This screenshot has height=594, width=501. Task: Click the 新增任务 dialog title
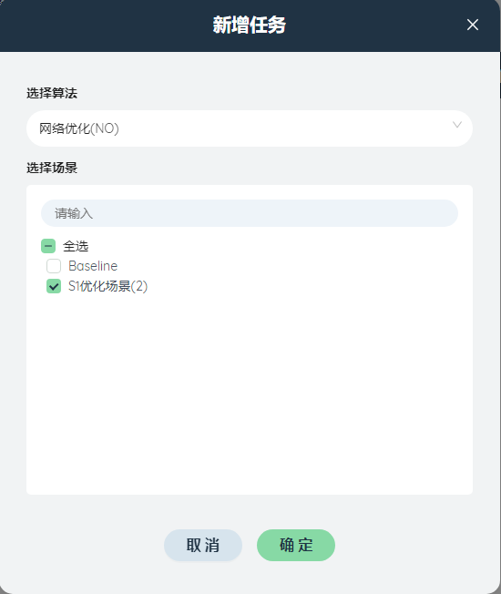pyautogui.click(x=250, y=25)
